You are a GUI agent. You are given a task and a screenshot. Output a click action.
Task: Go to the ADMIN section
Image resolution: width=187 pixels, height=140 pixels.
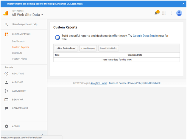[x=16, y=126]
